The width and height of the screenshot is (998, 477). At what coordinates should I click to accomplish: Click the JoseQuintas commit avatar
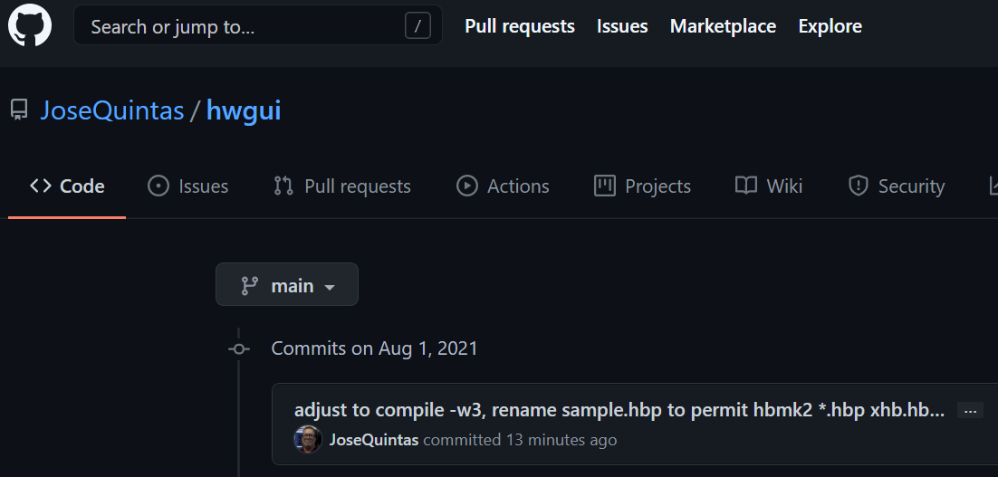(308, 440)
